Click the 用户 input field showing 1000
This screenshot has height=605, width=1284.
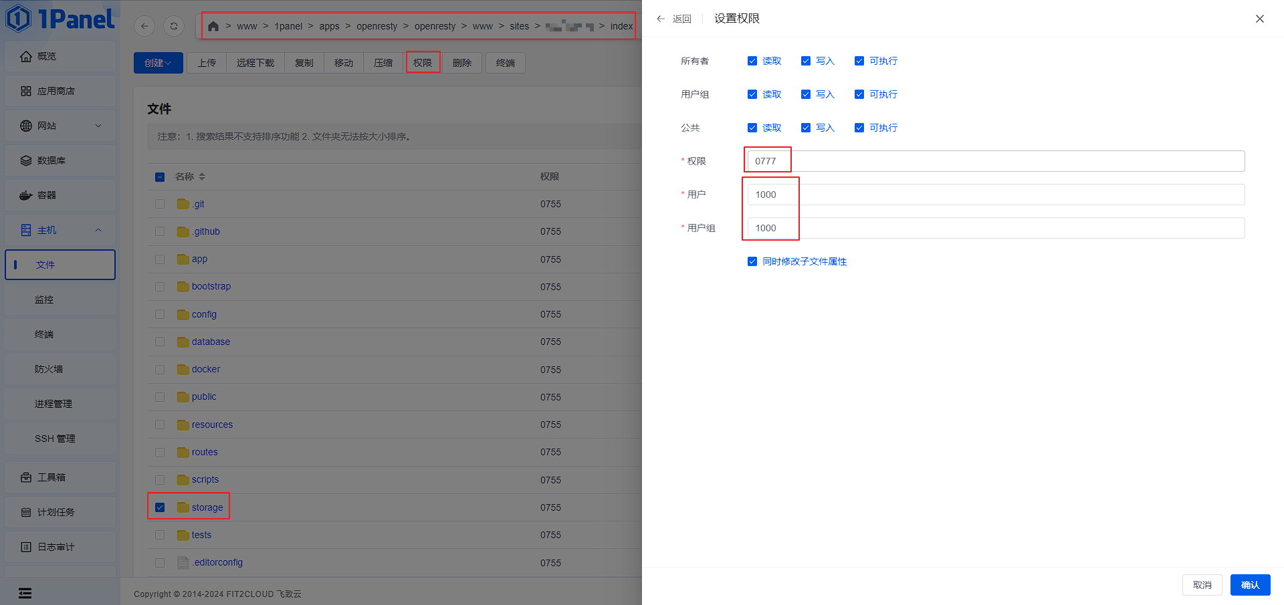coord(996,195)
